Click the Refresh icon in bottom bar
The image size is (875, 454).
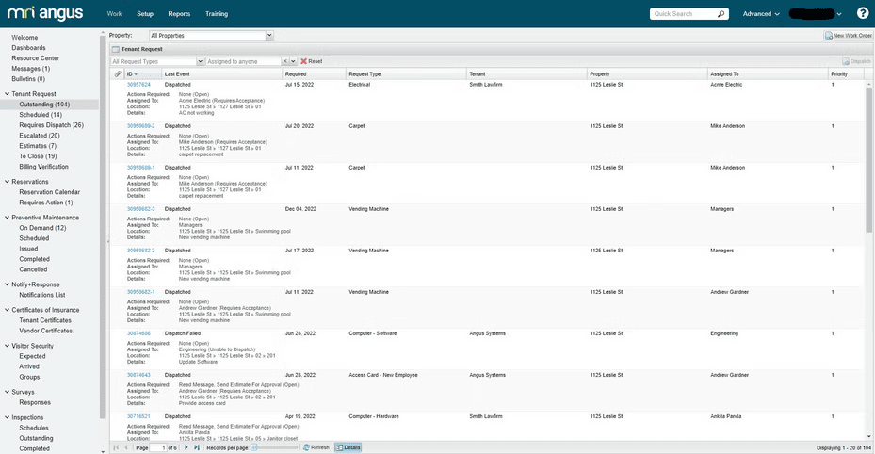316,447
